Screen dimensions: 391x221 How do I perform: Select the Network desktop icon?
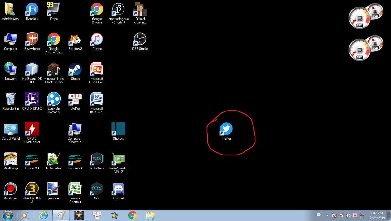10,72
